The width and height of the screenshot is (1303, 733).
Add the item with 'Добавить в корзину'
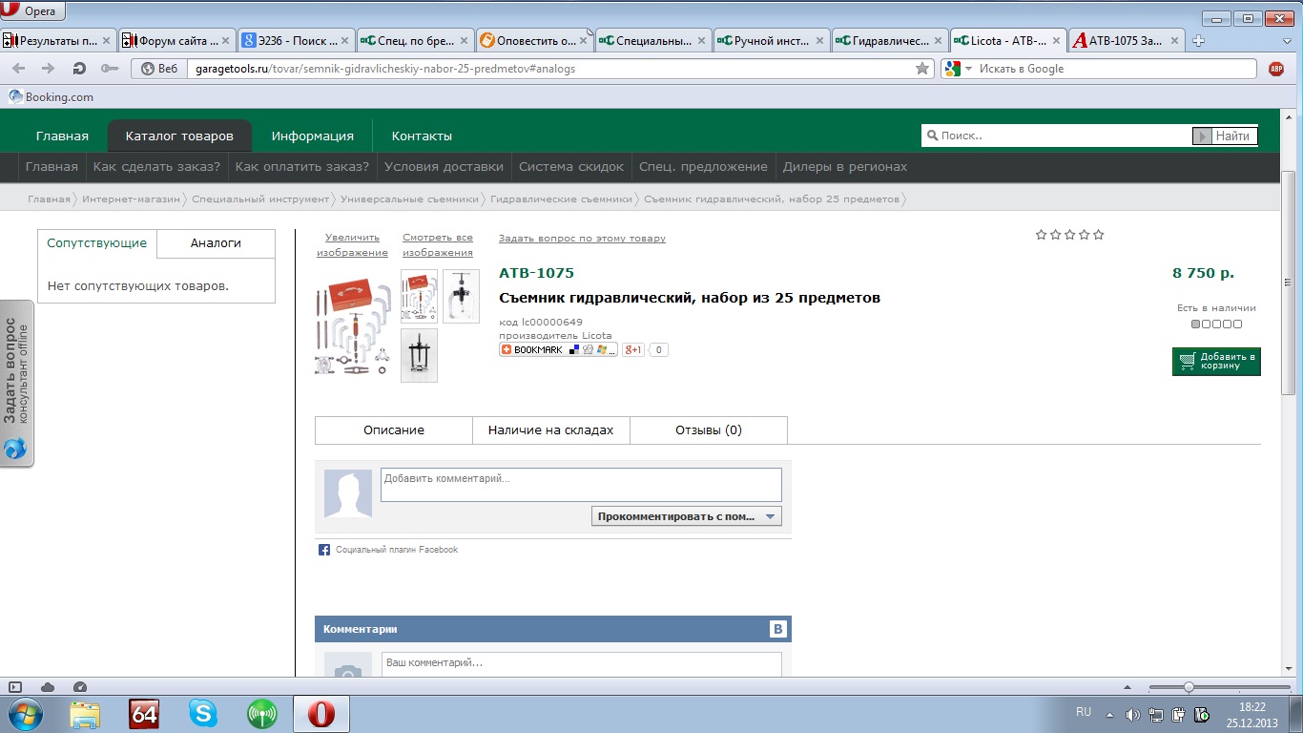point(1216,362)
